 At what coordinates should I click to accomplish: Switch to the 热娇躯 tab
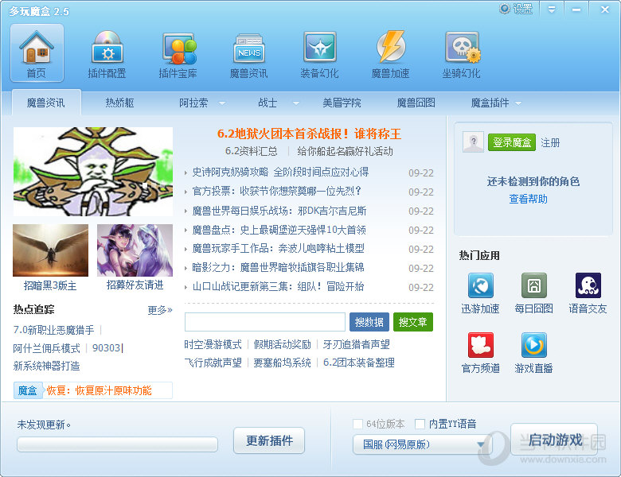(119, 103)
